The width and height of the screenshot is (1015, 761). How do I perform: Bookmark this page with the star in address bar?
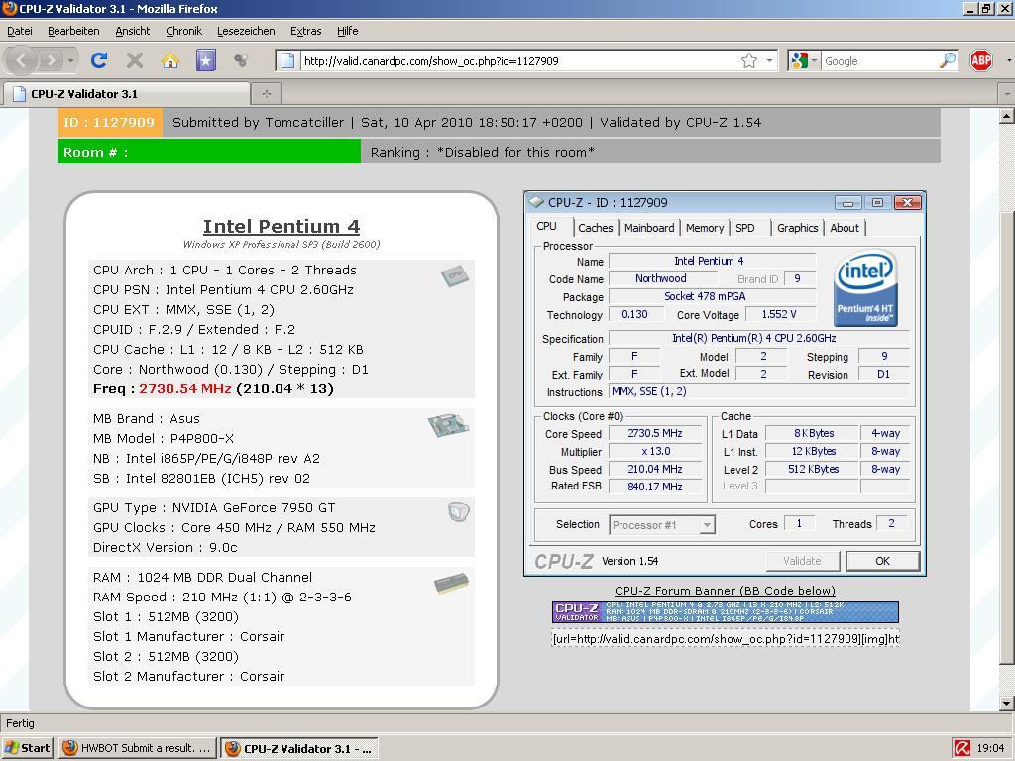coord(749,60)
